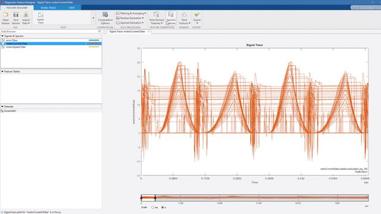Expand the plot gallery dropdown arrow
The image size is (381, 214).
click(93, 18)
